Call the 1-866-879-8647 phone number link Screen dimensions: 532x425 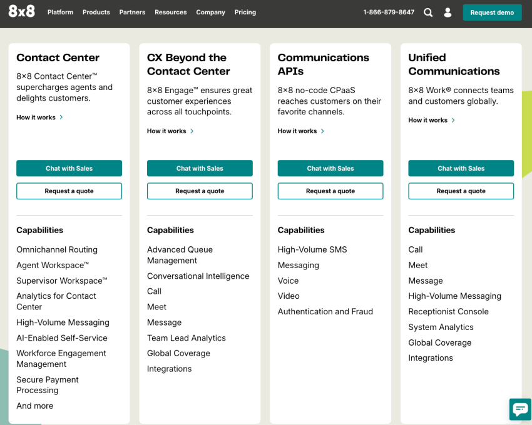(x=389, y=12)
